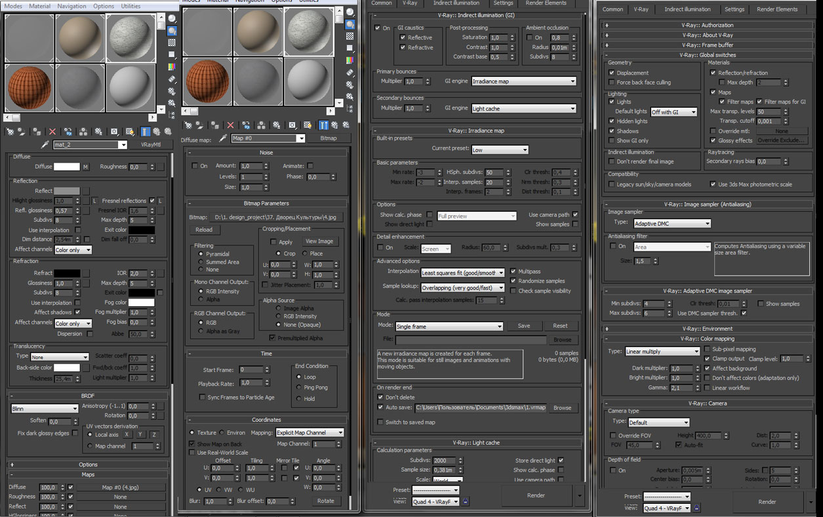Expand V-Ray:: Frame buffer rollout
Viewport: 823px width, 517px height.
click(x=707, y=45)
